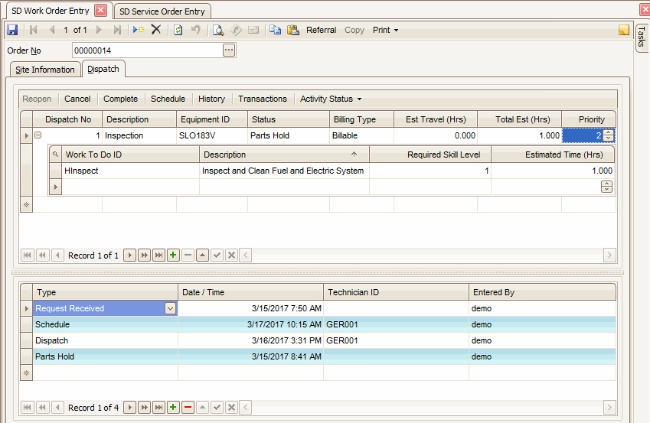Click the delete X icon in toolbar
The height and width of the screenshot is (423, 650).
(x=156, y=29)
